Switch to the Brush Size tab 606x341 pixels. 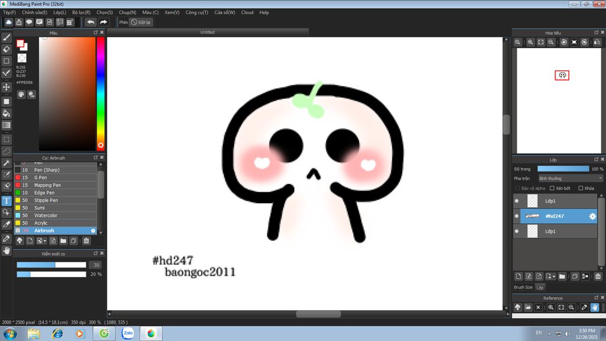(x=523, y=287)
